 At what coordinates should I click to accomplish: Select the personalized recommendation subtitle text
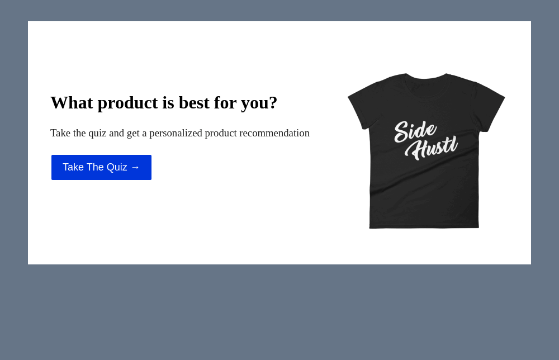click(x=180, y=133)
